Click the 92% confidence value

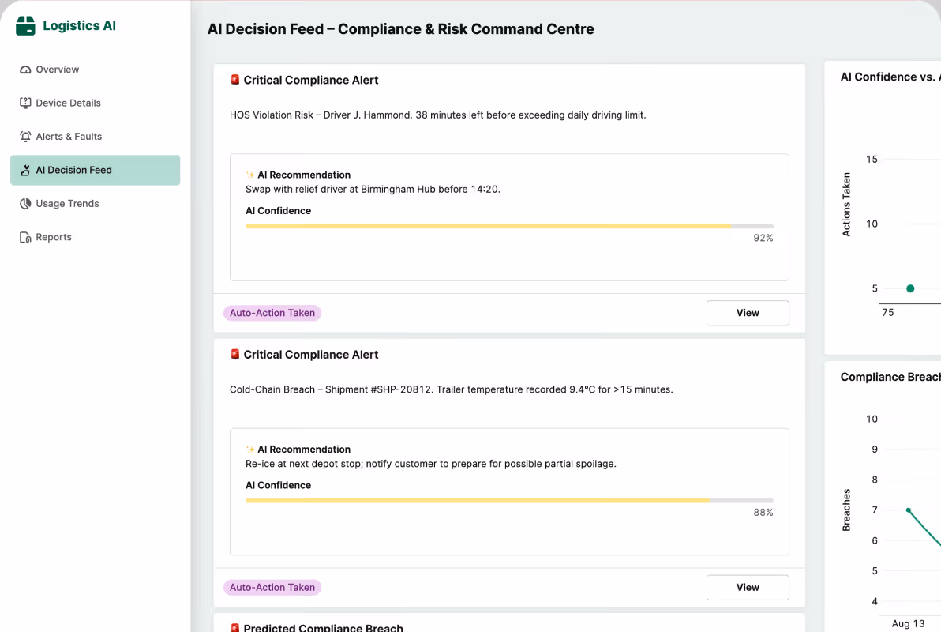tap(763, 238)
